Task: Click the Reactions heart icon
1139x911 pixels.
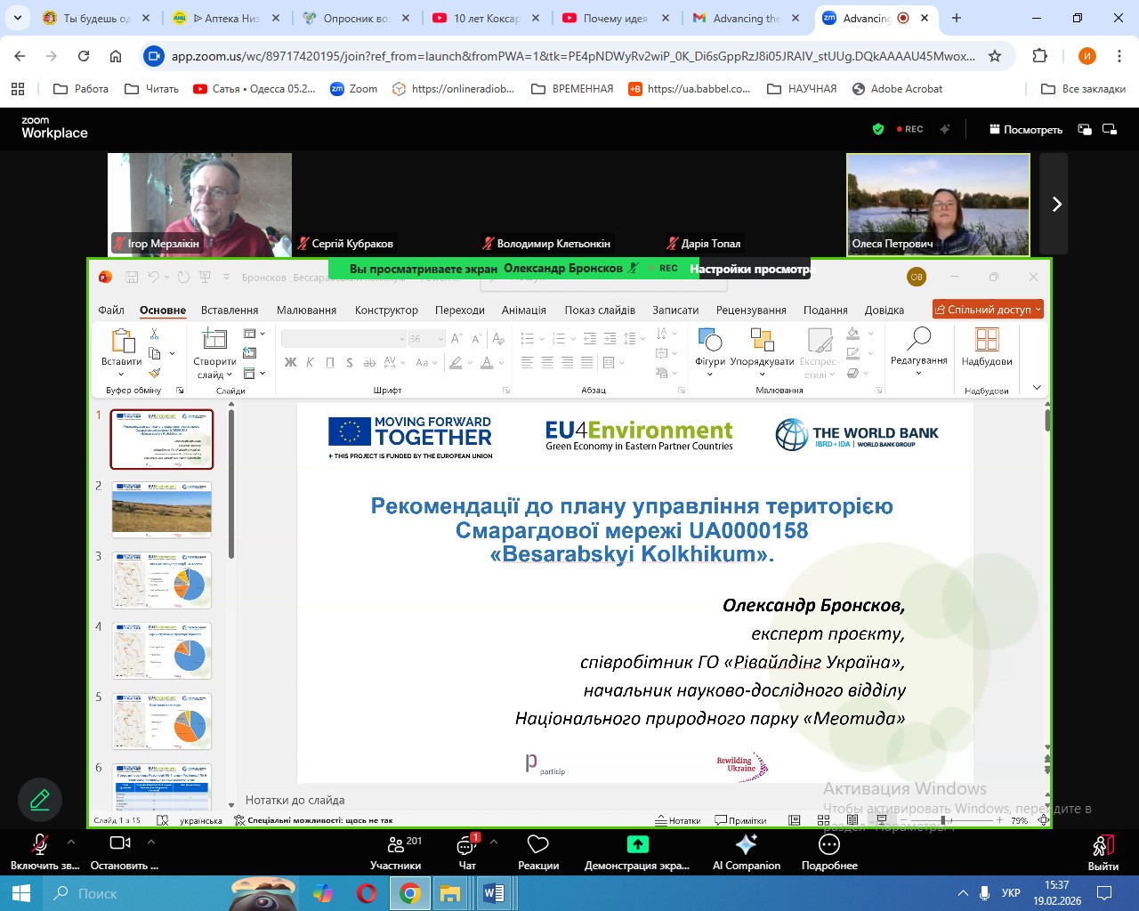Action: (x=537, y=845)
